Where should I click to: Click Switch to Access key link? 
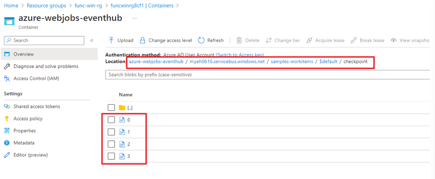pyautogui.click(x=240, y=55)
